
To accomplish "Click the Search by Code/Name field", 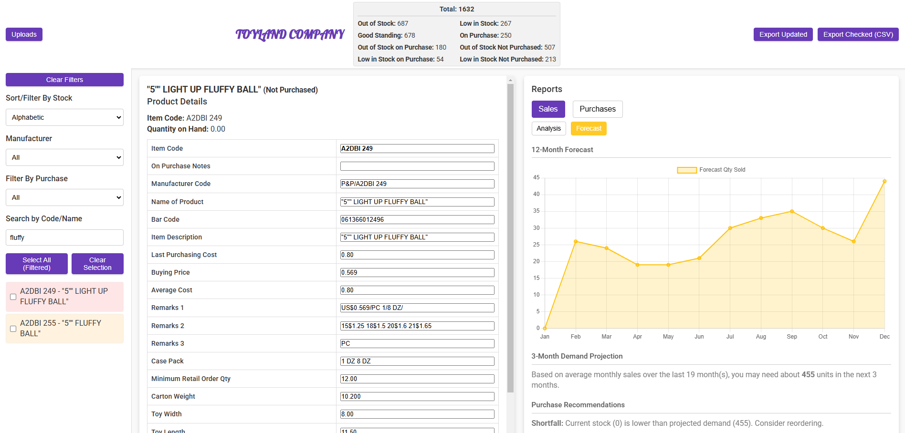I will click(x=64, y=237).
